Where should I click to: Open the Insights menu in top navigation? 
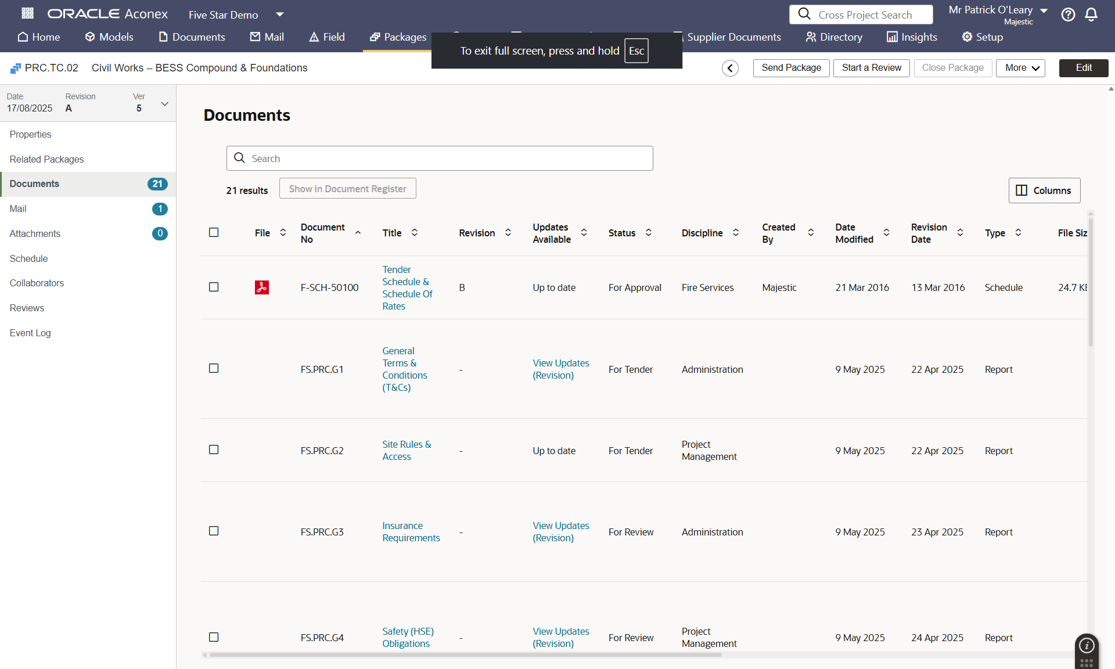coord(912,37)
